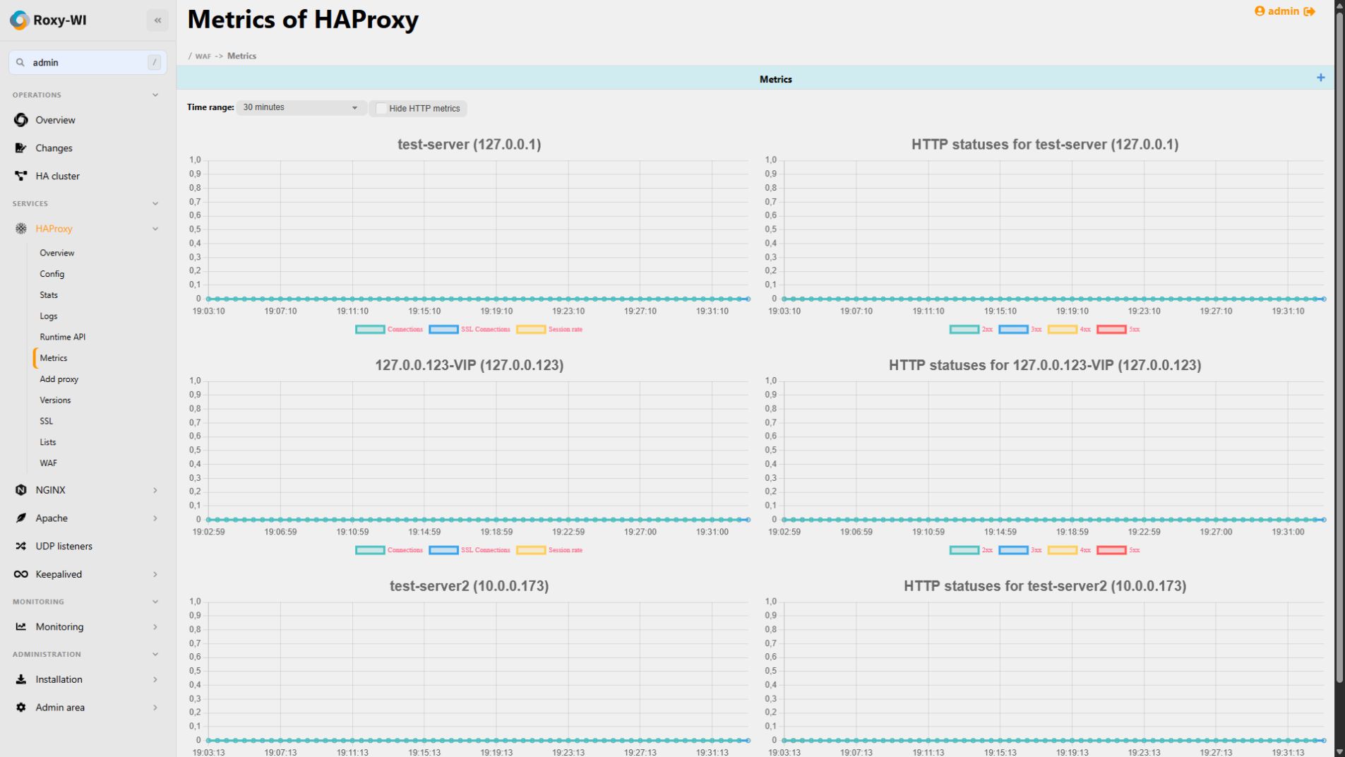The width and height of the screenshot is (1345, 757).
Task: Toggle 5xx legend in 127.0.0.123-VIP HTTP statuses
Action: [x=1118, y=550]
